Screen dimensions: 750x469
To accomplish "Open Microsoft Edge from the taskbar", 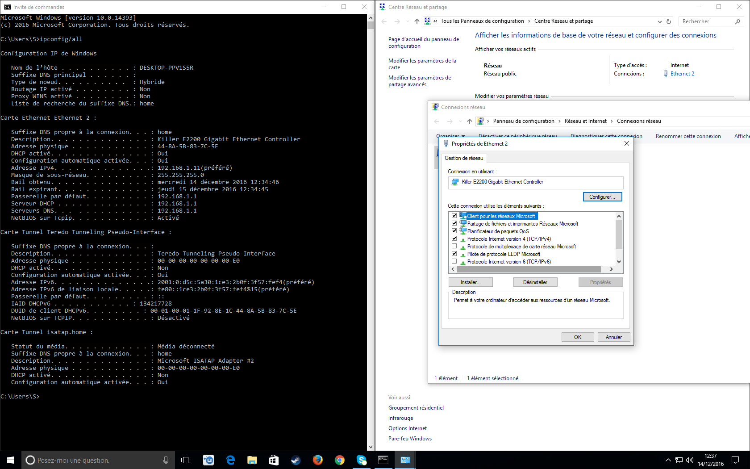I will pyautogui.click(x=230, y=460).
